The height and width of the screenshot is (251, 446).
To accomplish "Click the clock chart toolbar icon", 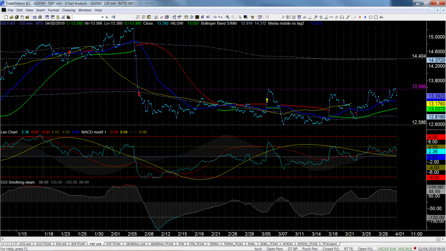I will pyautogui.click(x=186, y=17).
